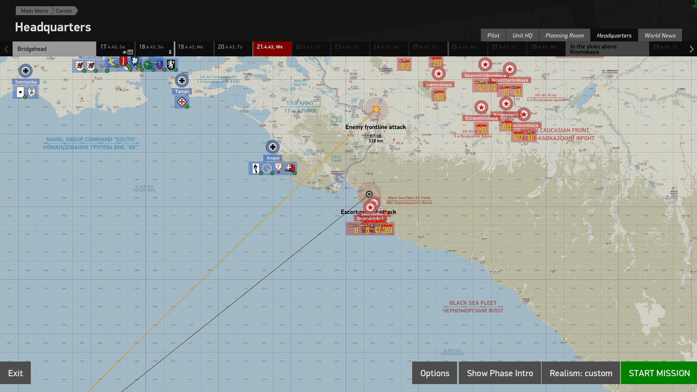
Task: Click the Anapa airfield cross icon
Action: click(x=273, y=147)
